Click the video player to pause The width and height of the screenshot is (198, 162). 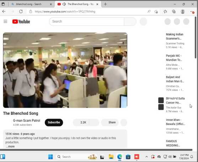65,70
